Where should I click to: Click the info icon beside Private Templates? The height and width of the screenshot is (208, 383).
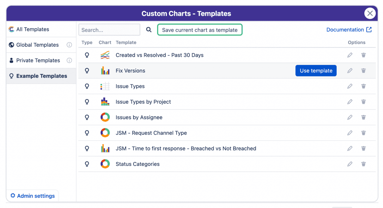[69, 60]
